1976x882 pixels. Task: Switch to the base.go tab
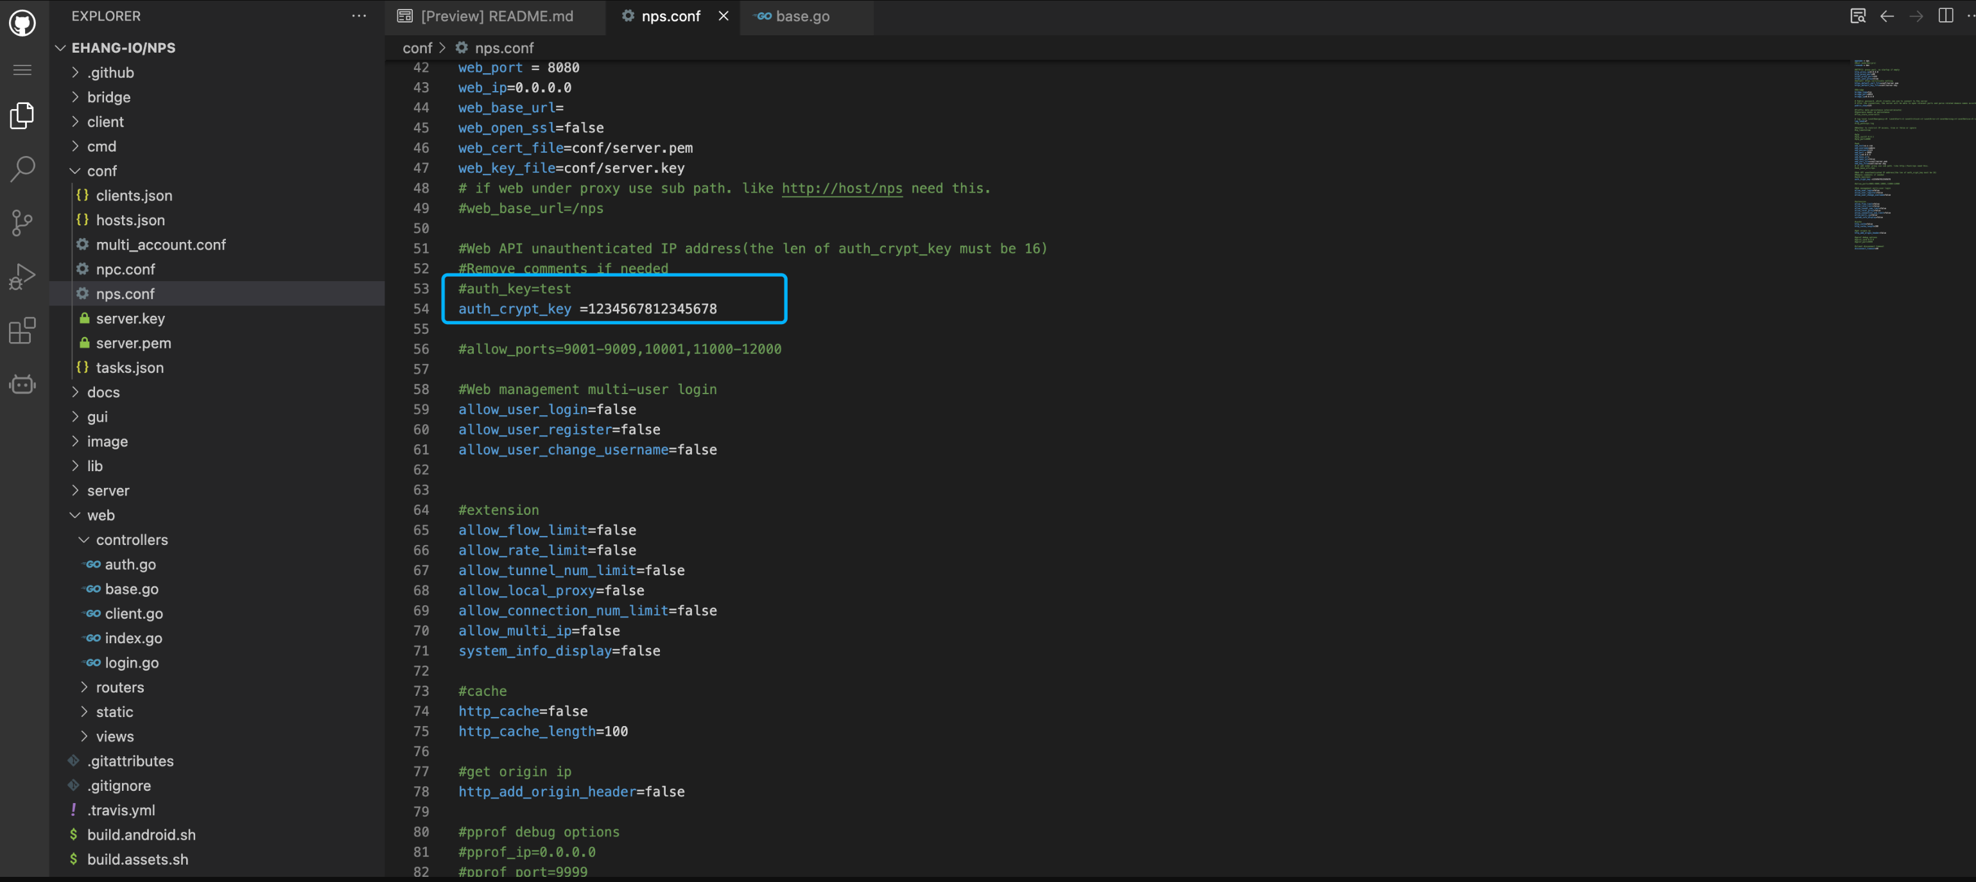click(x=802, y=16)
